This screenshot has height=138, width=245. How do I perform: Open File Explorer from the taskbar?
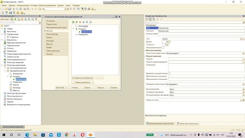click(35, 135)
